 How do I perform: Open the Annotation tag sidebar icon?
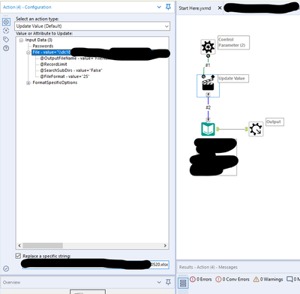pyautogui.click(x=6, y=39)
